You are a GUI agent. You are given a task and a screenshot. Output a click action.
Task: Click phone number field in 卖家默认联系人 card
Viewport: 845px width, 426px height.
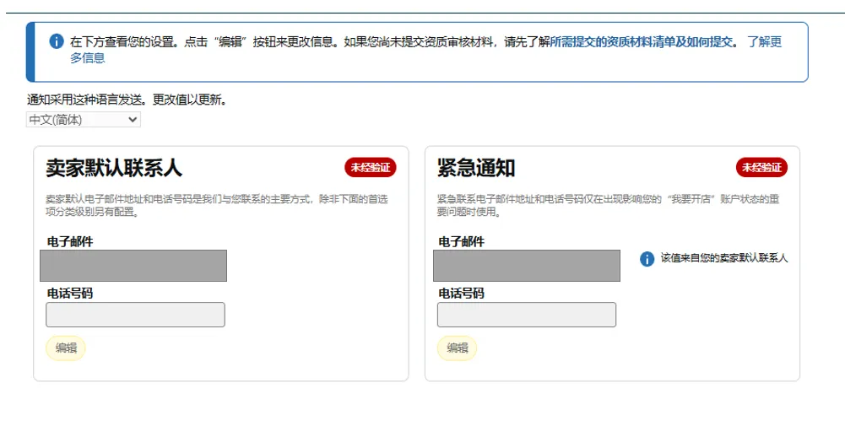(135, 315)
